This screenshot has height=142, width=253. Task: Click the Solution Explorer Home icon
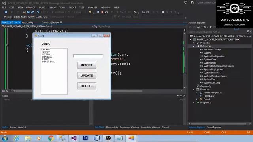[198, 27]
